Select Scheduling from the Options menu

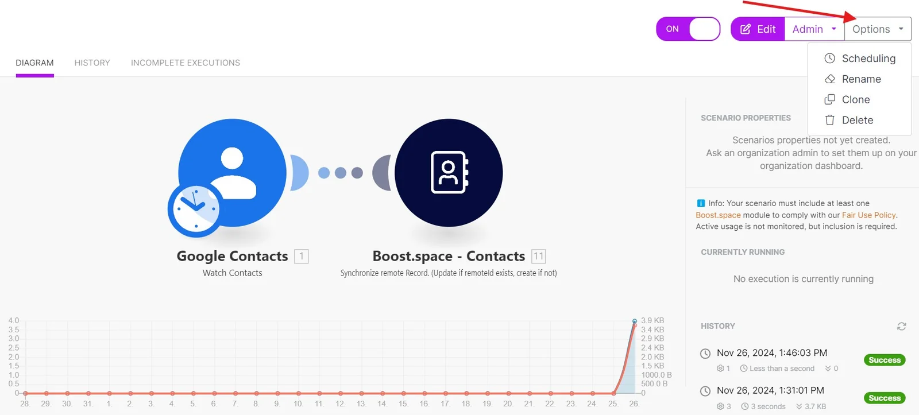[859, 59]
